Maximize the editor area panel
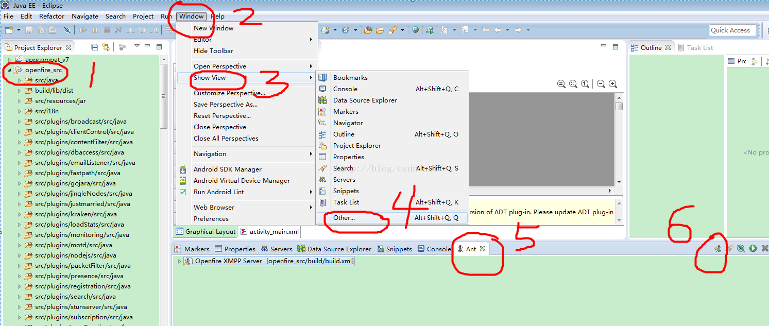This screenshot has width=769, height=326. coord(616,47)
